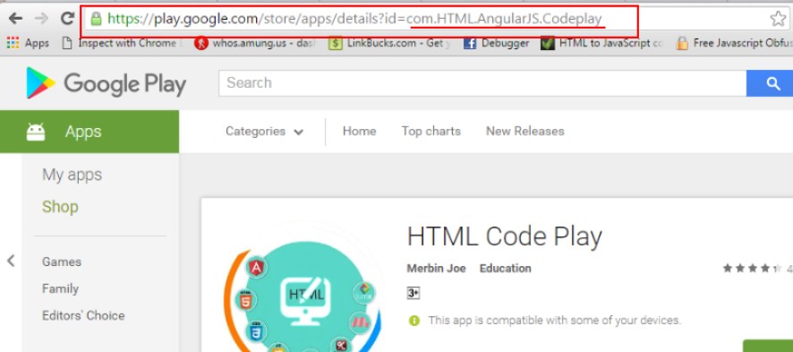Click the green compatibility info icon
Viewport: 793px width, 352px height.
(414, 321)
